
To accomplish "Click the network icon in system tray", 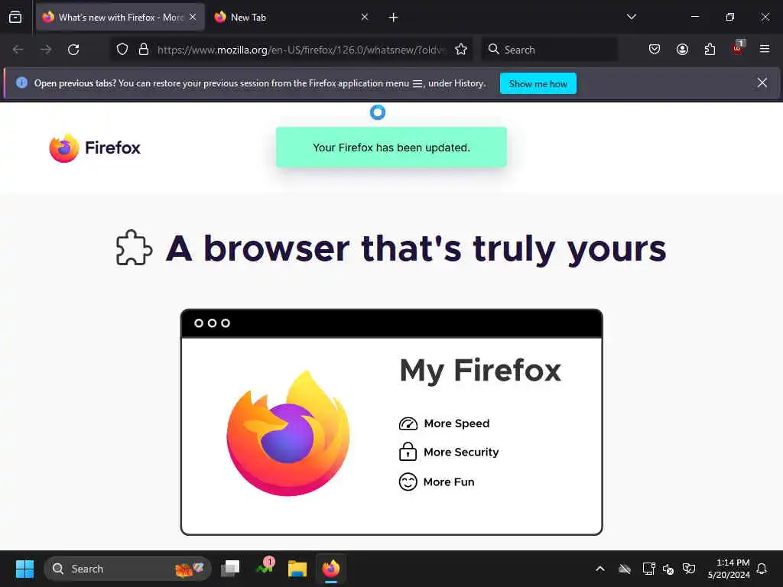I will pos(648,569).
